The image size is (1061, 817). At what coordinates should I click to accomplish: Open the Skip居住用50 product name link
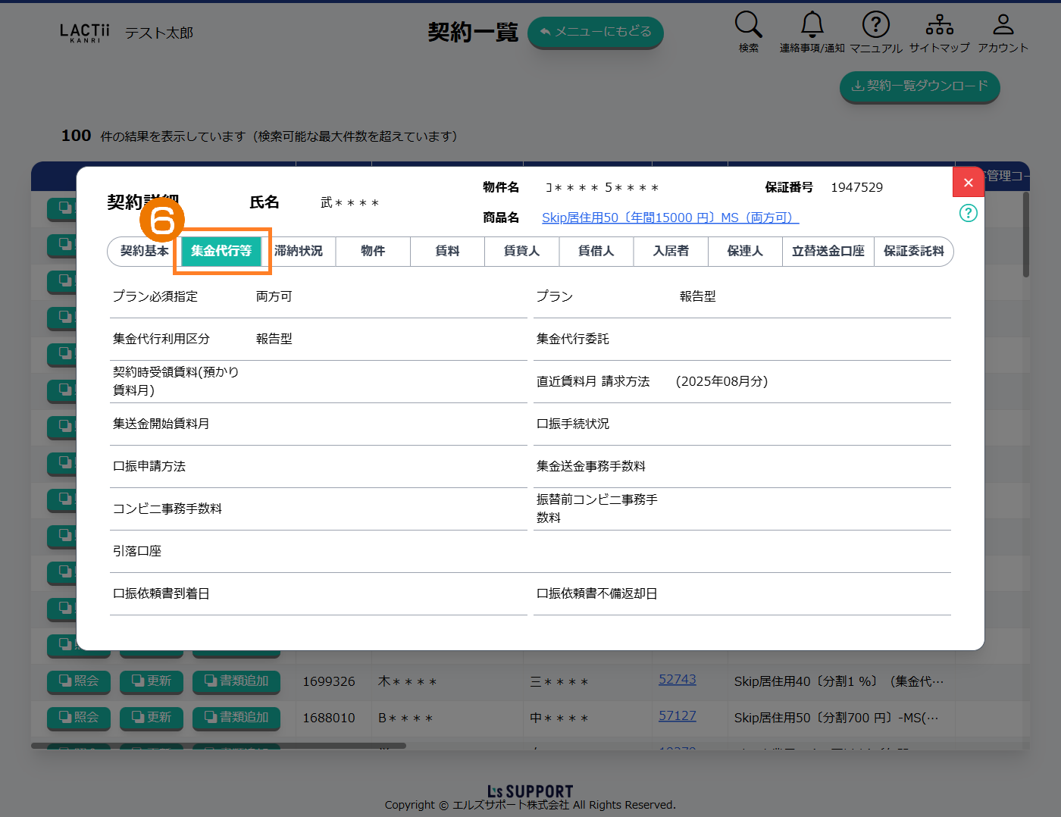(x=670, y=218)
